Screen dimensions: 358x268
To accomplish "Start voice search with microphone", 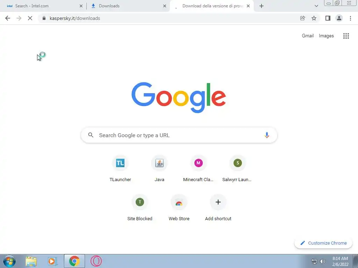I will (267, 135).
